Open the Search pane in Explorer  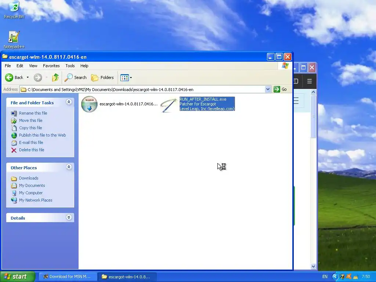[76, 77]
